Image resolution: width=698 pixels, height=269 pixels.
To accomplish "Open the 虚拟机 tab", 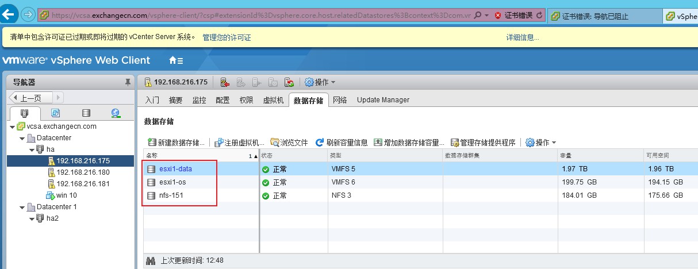I will (x=273, y=100).
